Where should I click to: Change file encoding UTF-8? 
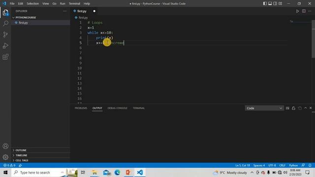(x=272, y=165)
